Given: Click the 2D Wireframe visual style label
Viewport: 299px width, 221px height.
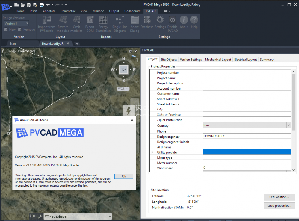Looking at the screenshot, I should (x=24, y=51).
